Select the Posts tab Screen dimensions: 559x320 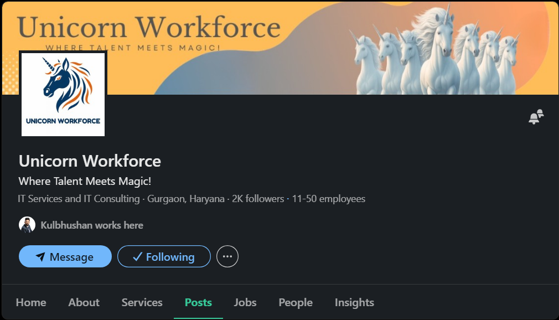coord(198,302)
